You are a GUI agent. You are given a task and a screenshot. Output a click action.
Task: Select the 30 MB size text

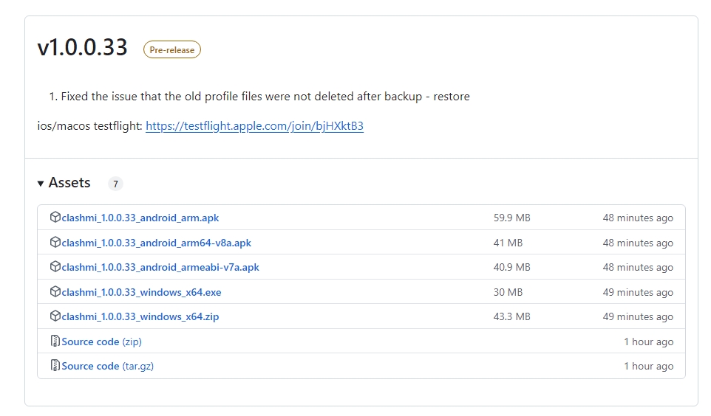click(508, 292)
